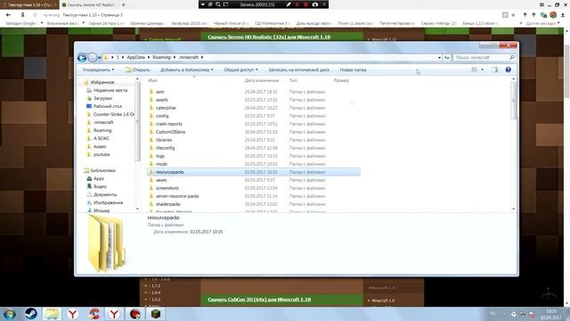Open Steam from the taskbar
Viewport: 570px width, 321px height.
31,314
